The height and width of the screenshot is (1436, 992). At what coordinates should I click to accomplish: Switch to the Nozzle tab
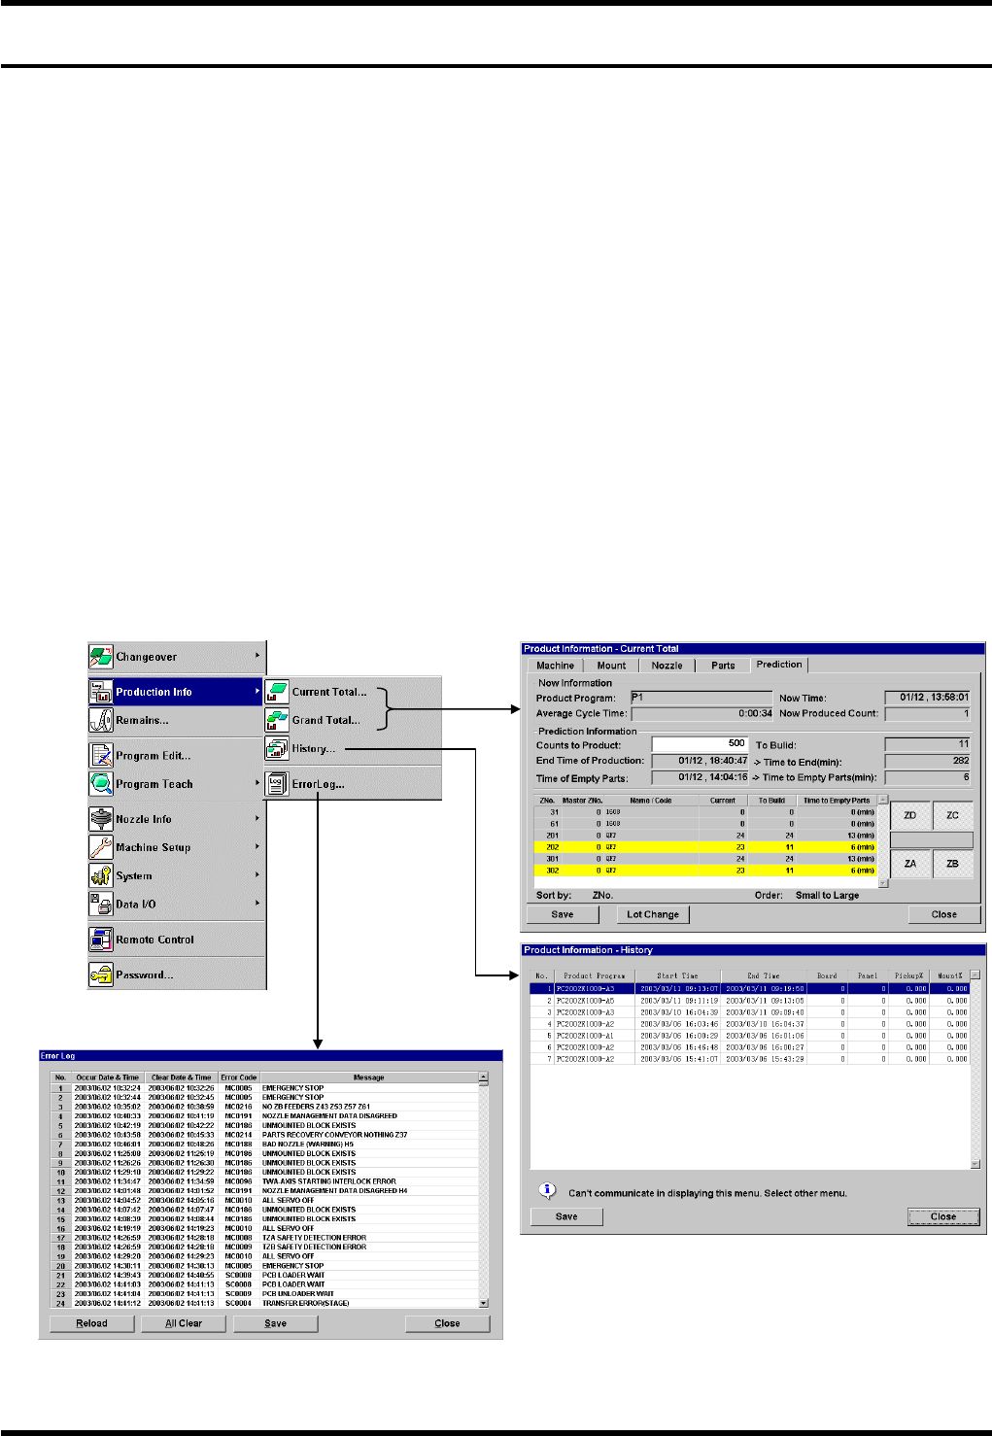click(x=667, y=666)
